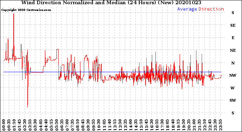Click the 'Direction' legend label
Image resolution: width=242 pixels, height=132 pixels.
click(x=211, y=9)
